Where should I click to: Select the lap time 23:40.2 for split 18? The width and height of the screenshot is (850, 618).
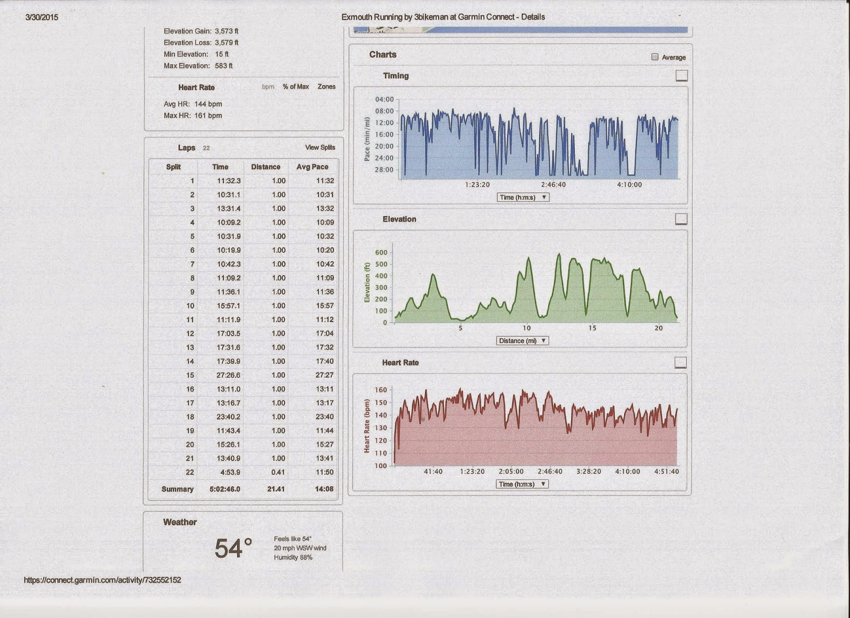(228, 417)
